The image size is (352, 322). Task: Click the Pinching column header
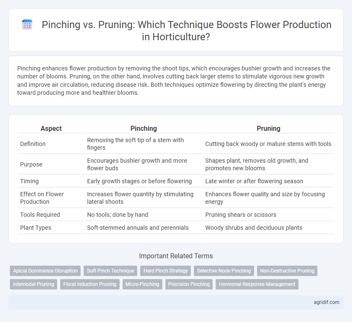[144, 128]
